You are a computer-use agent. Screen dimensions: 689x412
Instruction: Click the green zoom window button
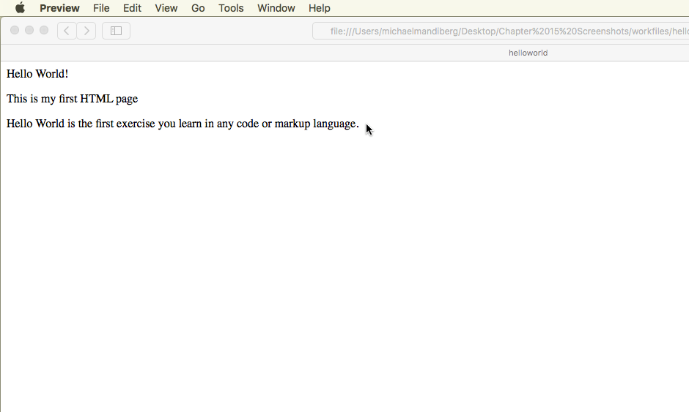coord(44,30)
